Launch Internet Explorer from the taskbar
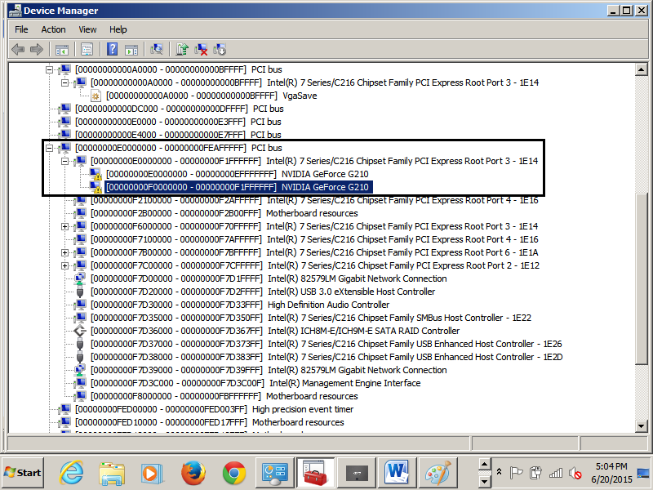This screenshot has height=490, width=653. pyautogui.click(x=71, y=473)
